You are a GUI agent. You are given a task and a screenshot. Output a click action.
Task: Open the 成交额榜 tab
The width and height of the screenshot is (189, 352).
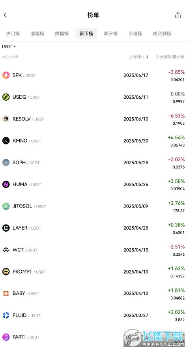click(x=162, y=34)
